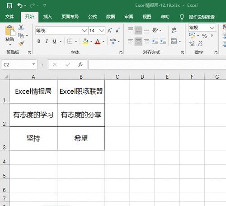Save the workbook with the floppy disk icon
Image resolution: width=226 pixels, height=206 pixels.
pyautogui.click(x=9, y=5)
